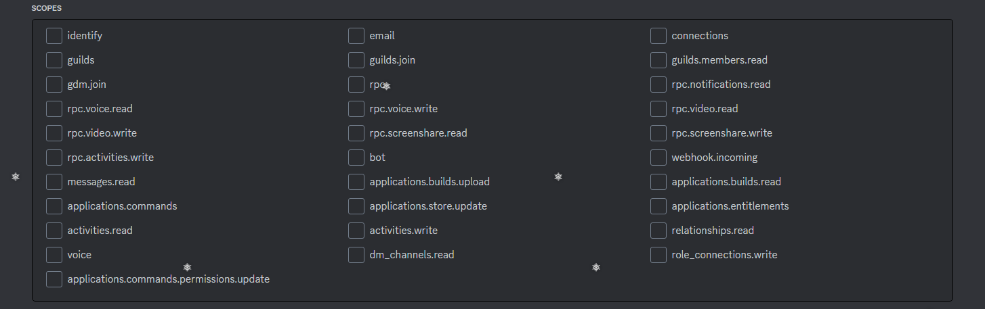Enable the applications.commands scope checkbox
This screenshot has height=309, width=985.
54,206
